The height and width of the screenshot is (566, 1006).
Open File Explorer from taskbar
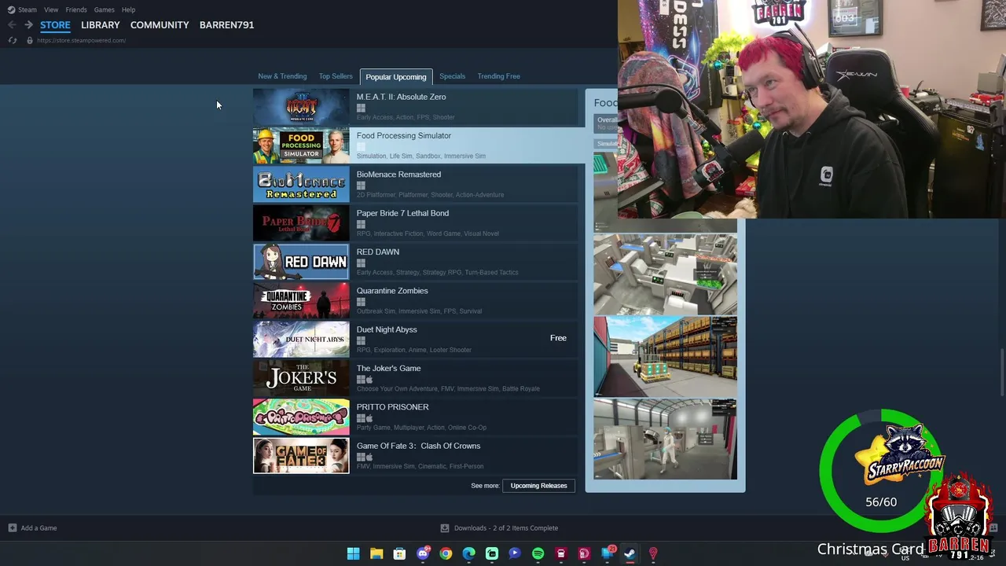pyautogui.click(x=376, y=553)
